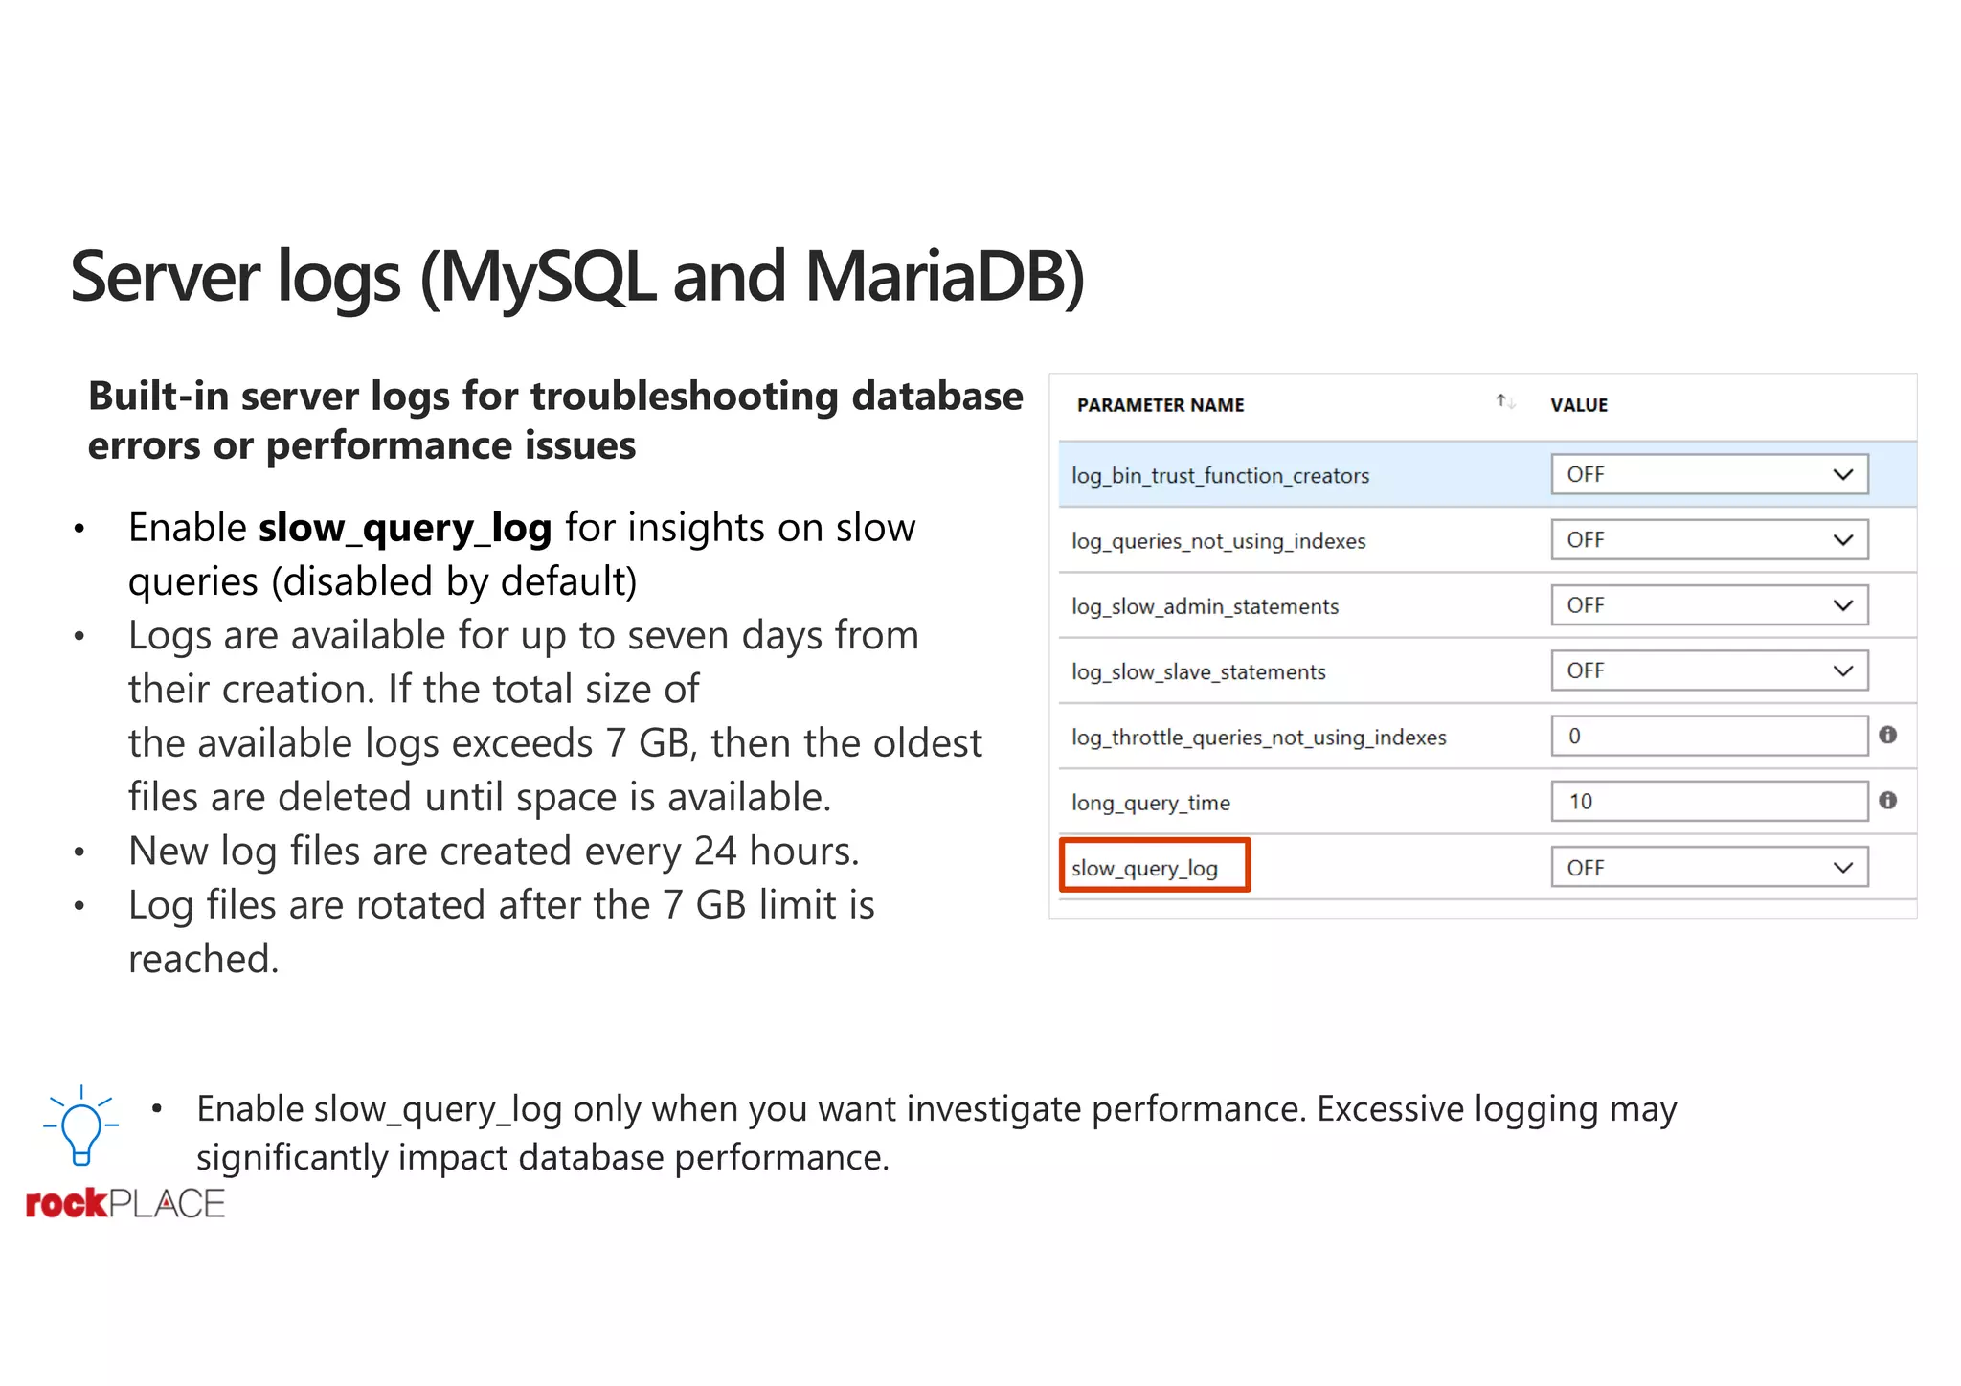Click the PARAMETER NAME column header
This screenshot has width=1961, height=1386.
coord(1161,405)
